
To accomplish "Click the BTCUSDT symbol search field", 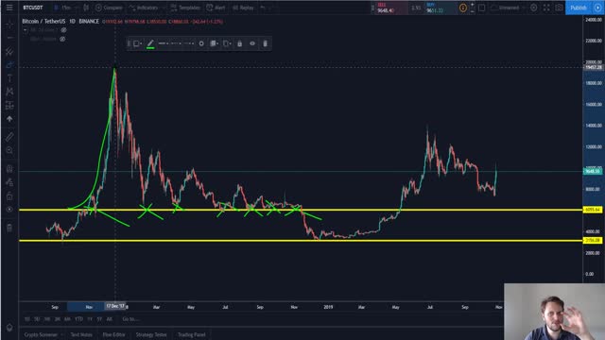I will [x=33, y=8].
